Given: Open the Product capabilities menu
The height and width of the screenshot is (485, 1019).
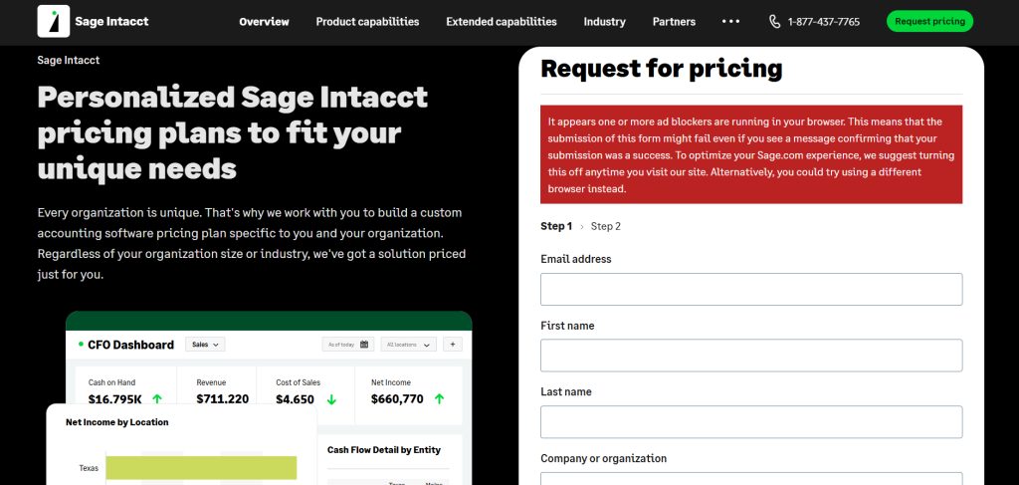Looking at the screenshot, I should [367, 21].
